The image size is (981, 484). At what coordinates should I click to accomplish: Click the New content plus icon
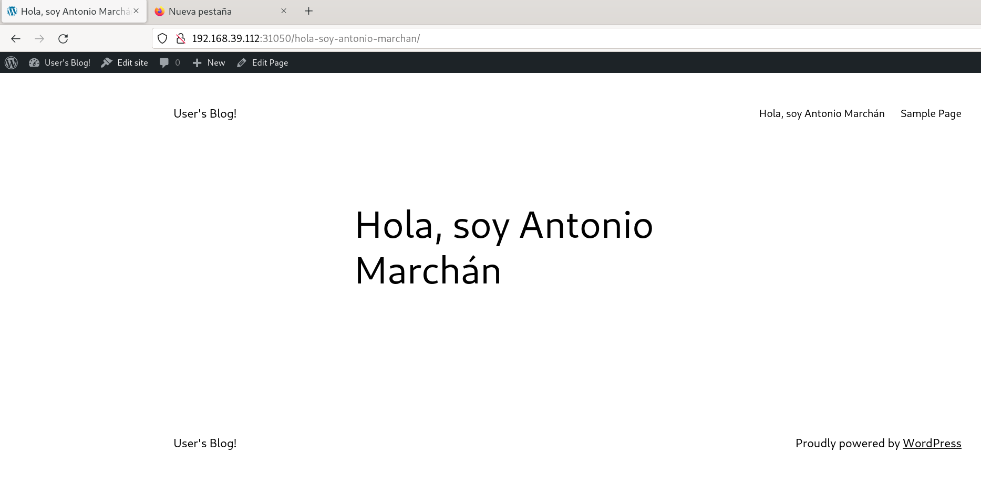[197, 63]
